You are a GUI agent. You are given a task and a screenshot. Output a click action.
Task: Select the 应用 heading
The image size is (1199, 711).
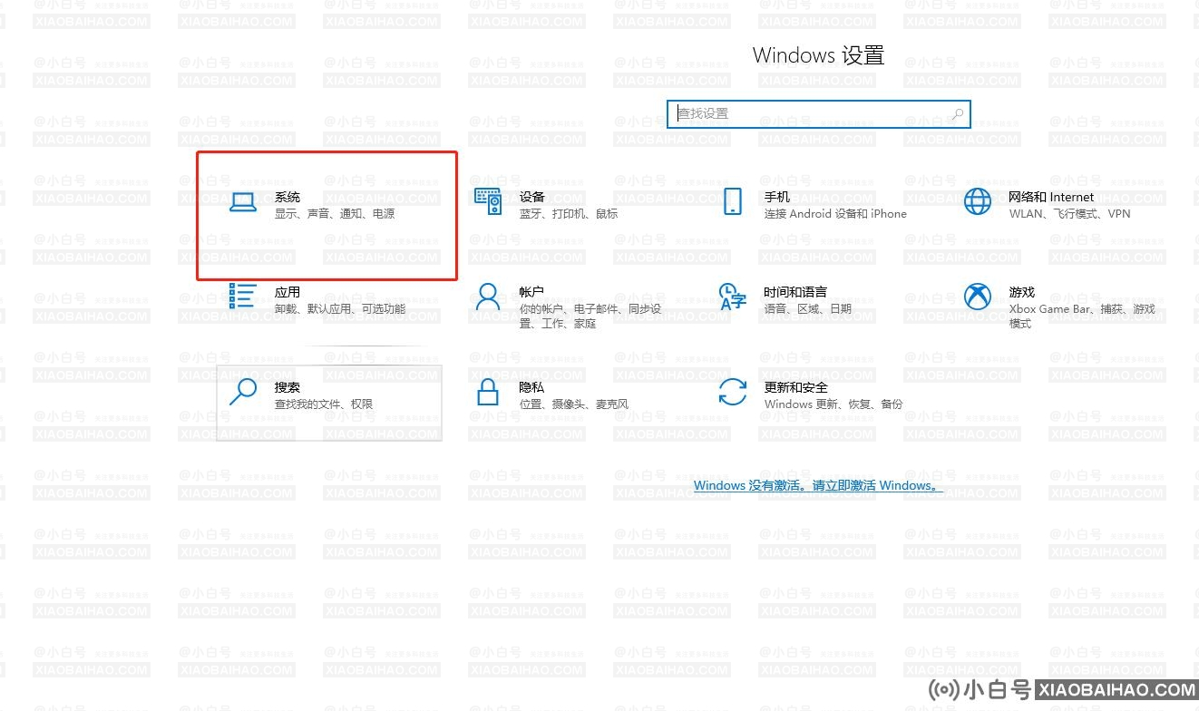pos(287,292)
